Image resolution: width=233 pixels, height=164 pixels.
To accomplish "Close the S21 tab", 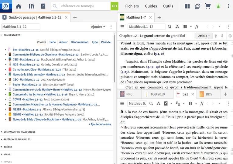I will click(x=193, y=94).
